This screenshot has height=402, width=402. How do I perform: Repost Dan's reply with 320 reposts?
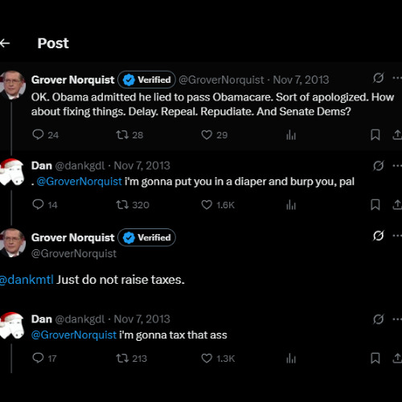(x=122, y=205)
